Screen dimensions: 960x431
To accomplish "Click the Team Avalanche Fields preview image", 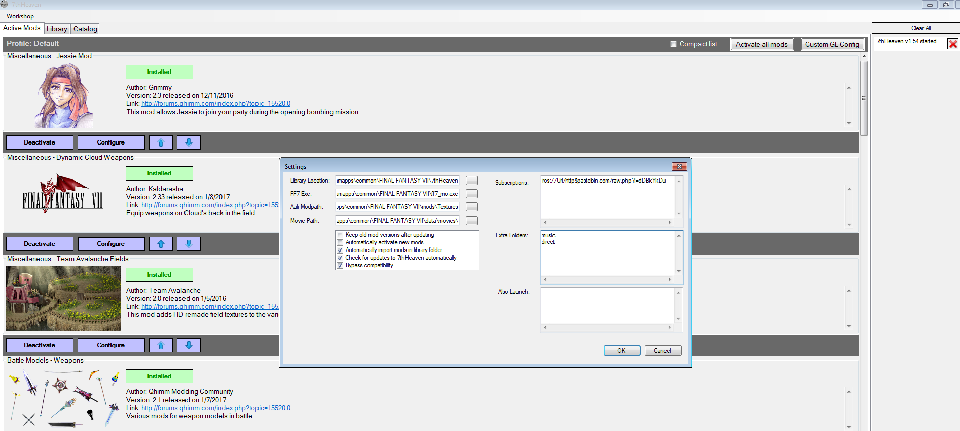I will click(x=63, y=298).
